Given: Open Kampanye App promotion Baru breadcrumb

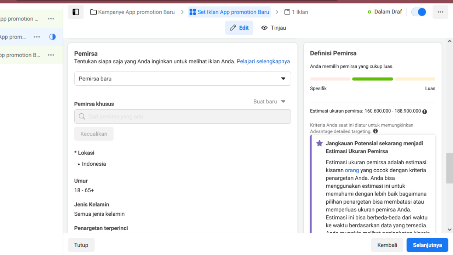Looking at the screenshot, I should pyautogui.click(x=133, y=12).
